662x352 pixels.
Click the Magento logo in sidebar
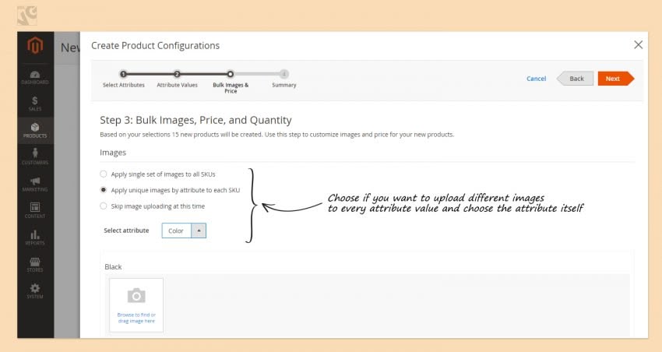[x=35, y=44]
